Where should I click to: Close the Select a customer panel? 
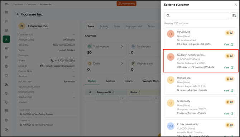tap(236, 5)
